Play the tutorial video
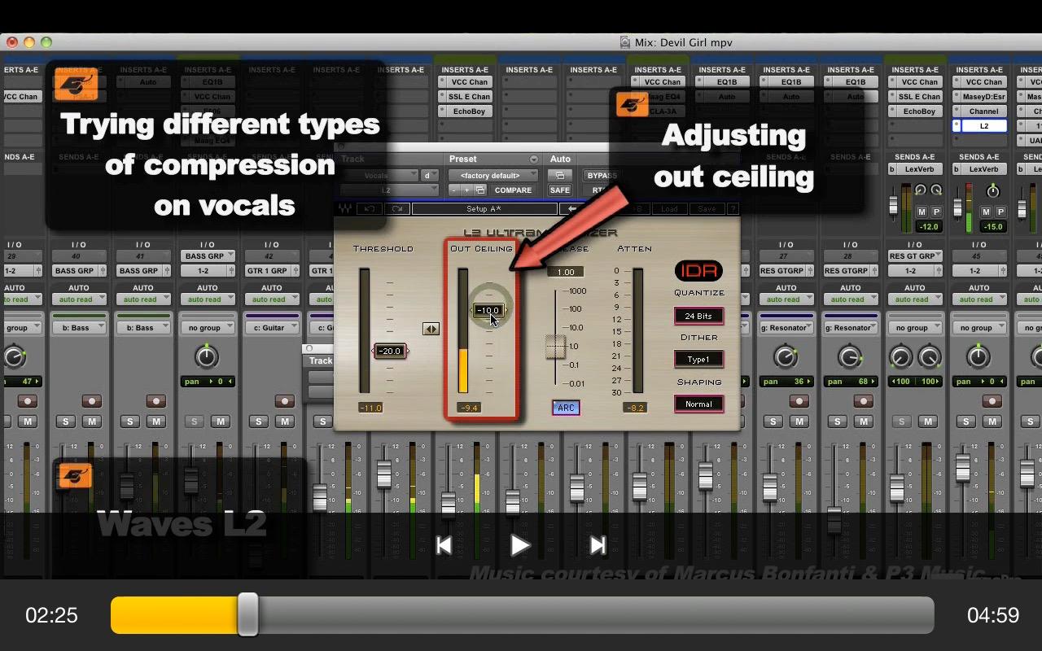The height and width of the screenshot is (651, 1042). (520, 545)
